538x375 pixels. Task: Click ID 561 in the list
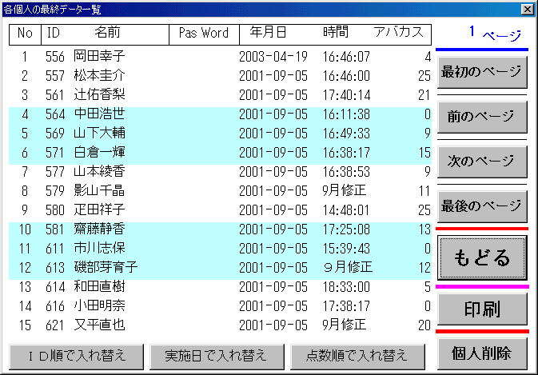(x=55, y=95)
